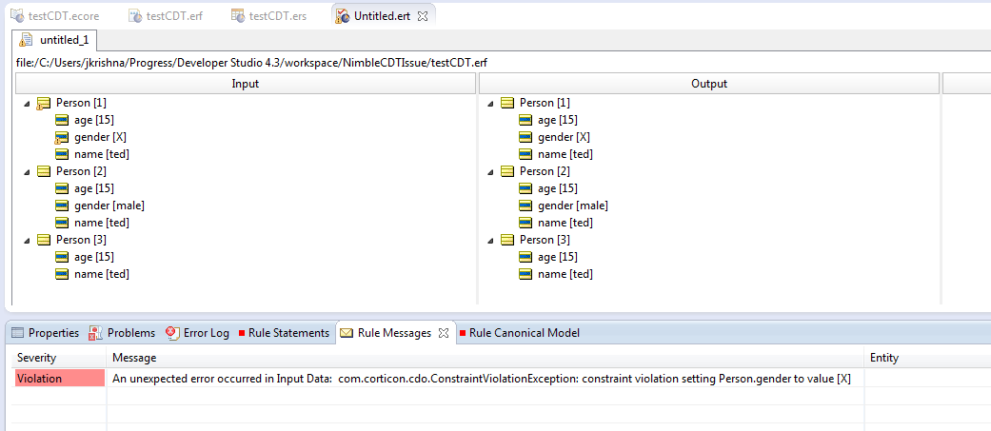Close the Rule Messages view
The image size is (991, 431).
point(444,332)
